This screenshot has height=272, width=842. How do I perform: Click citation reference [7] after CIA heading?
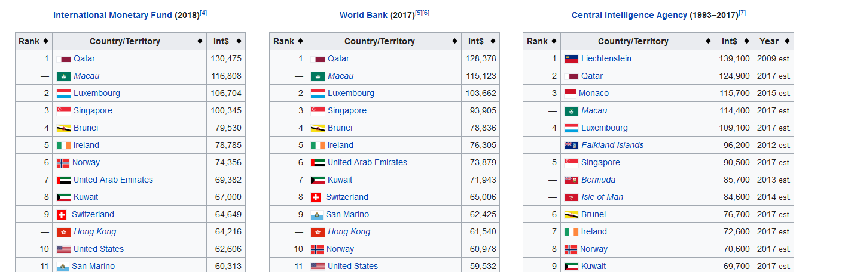click(742, 13)
